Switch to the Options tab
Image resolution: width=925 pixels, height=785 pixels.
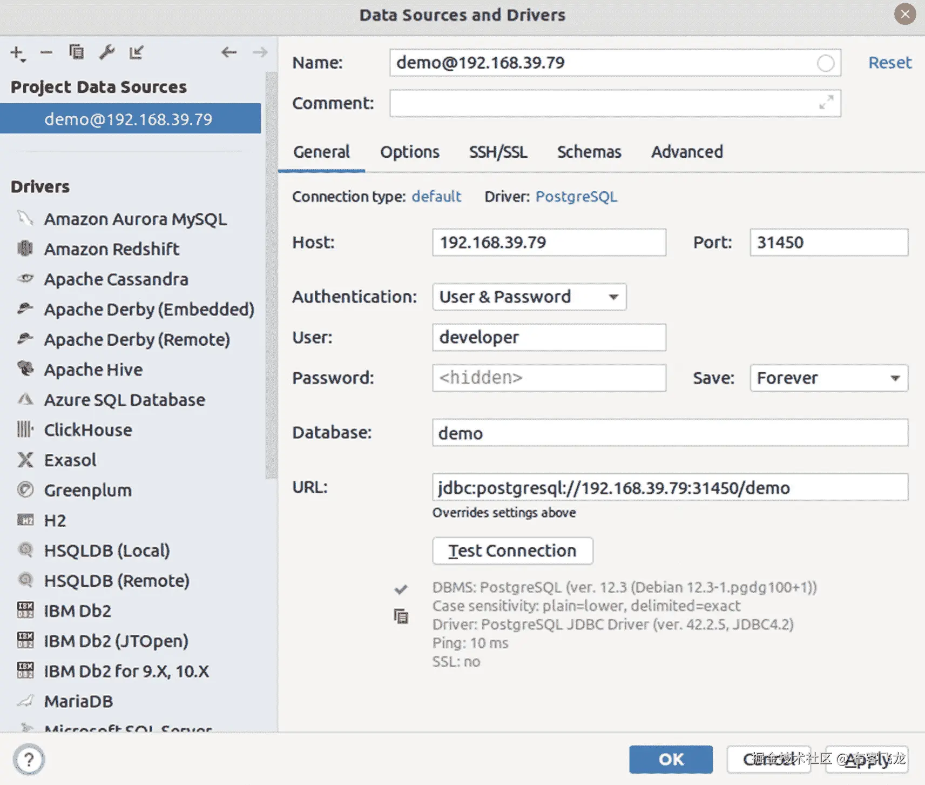pos(409,152)
